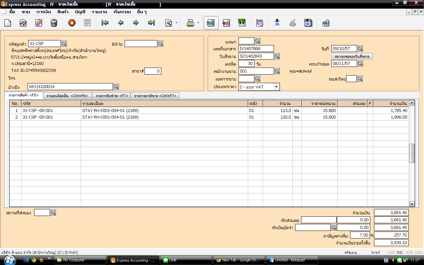Image resolution: width=424 pixels, height=265 pixels.
Task: Click the line items scrollbar thumb
Action: click(412, 153)
